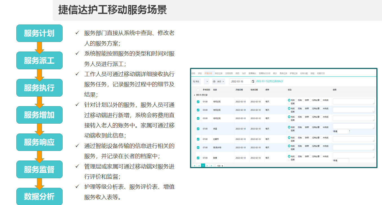Open the 任务分配 tab
382x205 pixels.
(304, 73)
